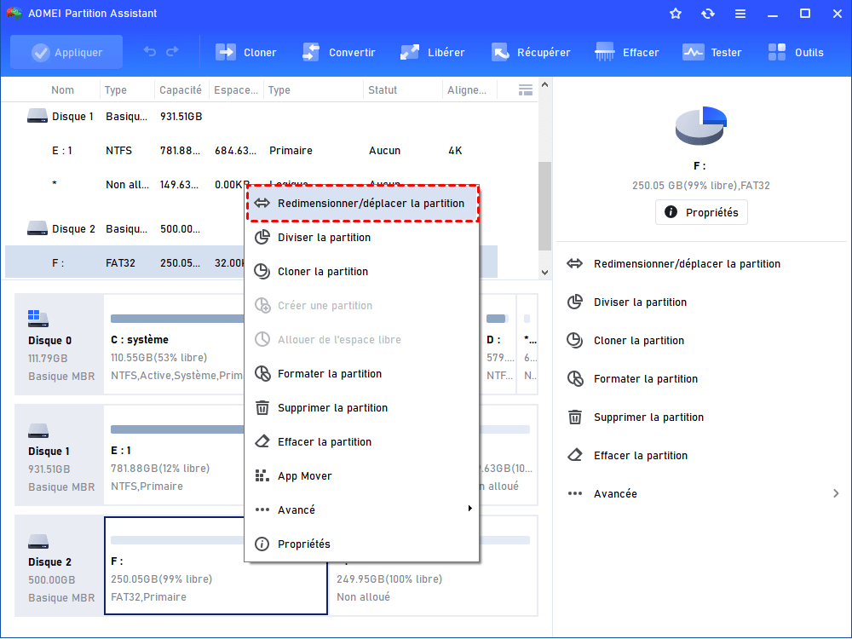Open the Récupérer toolbar option
The height and width of the screenshot is (639, 852).
[x=531, y=52]
